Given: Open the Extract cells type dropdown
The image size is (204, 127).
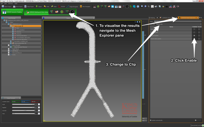Looking at the screenshot, I should coord(178,24).
